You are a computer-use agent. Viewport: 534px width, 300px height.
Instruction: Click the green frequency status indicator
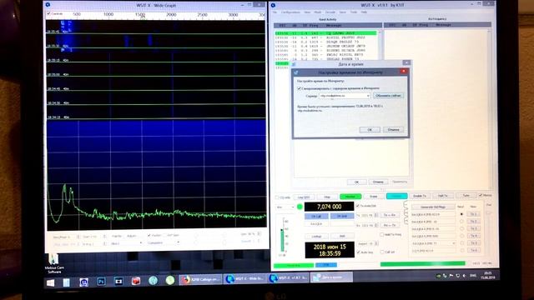coord(300,207)
